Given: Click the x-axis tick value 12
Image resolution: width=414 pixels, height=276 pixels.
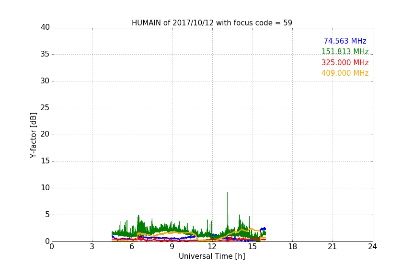Looking at the screenshot, I should tap(212, 247).
